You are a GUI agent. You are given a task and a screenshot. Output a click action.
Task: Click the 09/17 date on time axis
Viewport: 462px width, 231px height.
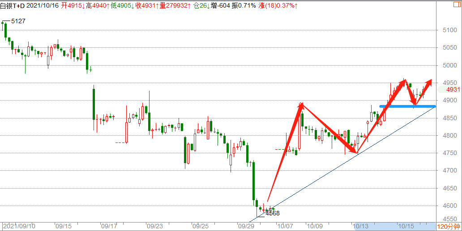coord(109,227)
